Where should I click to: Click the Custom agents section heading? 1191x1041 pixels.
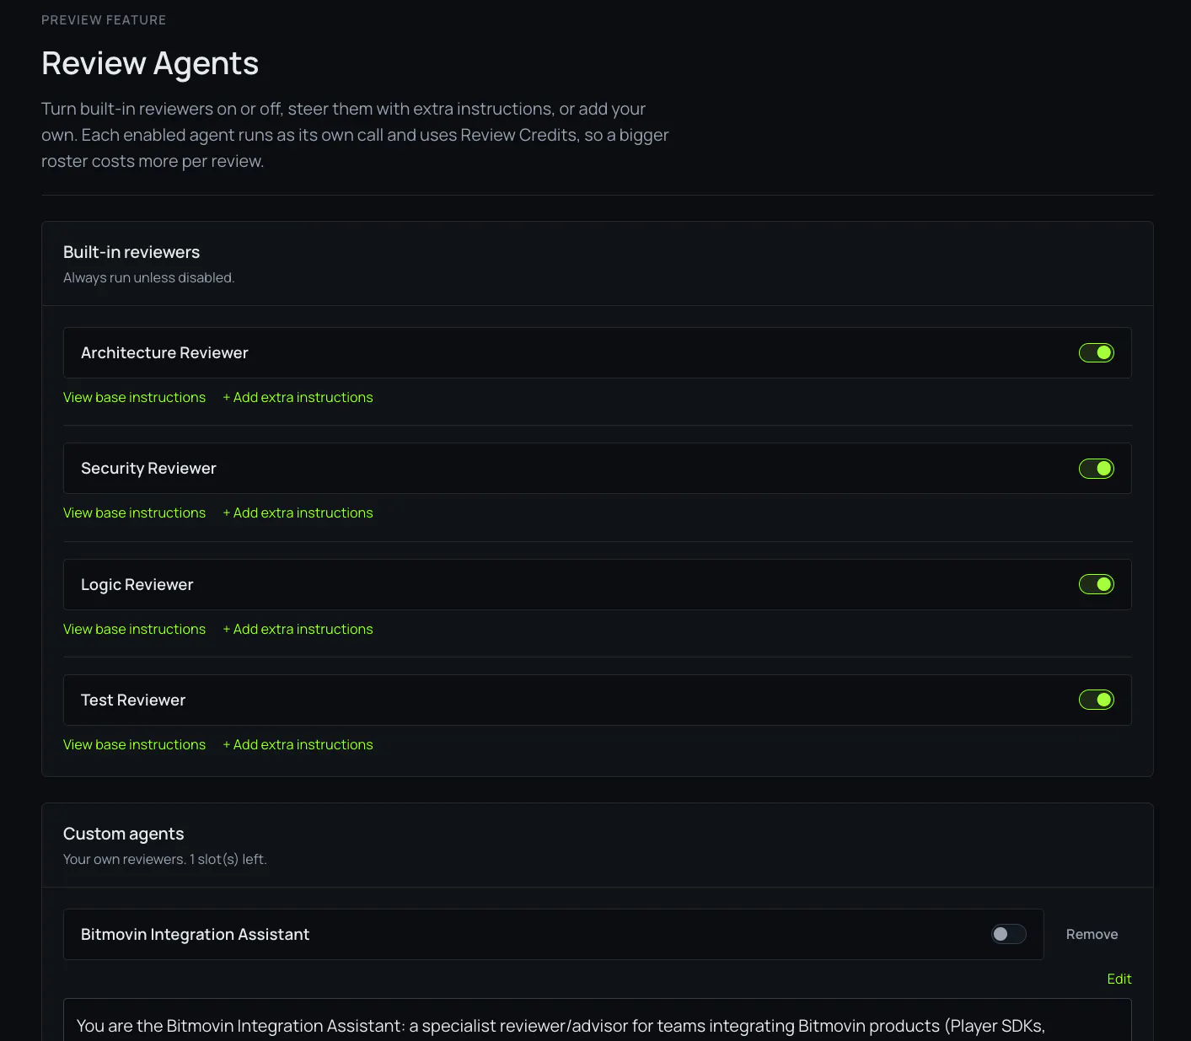coord(123,834)
